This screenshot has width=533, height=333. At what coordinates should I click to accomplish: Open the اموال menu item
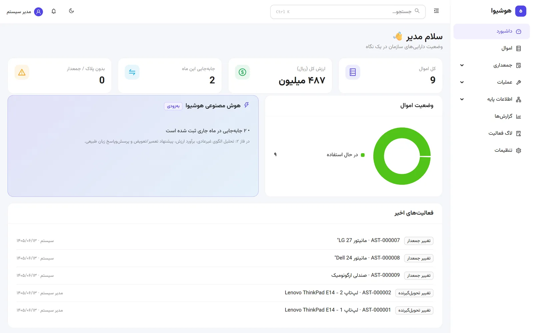tap(492, 48)
